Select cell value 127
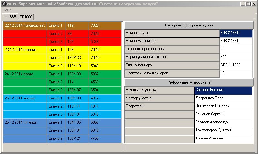Screen dimensions: 258x154 (x=77, y=42)
